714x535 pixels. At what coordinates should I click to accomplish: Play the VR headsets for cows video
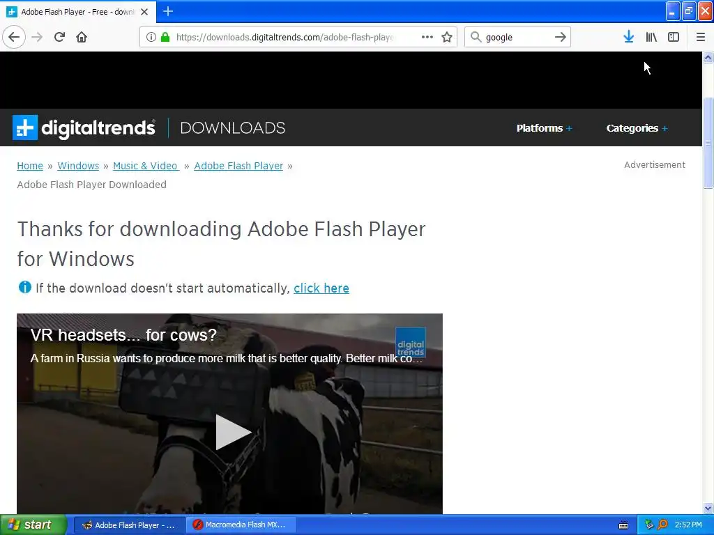point(233,432)
